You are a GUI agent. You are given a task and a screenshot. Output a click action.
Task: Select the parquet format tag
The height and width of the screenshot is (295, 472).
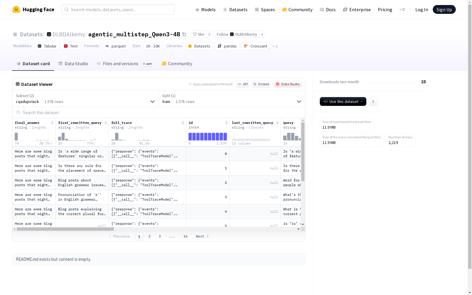pos(115,46)
